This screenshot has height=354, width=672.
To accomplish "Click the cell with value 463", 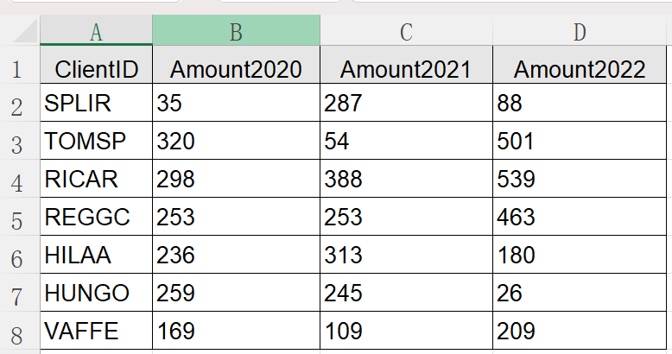I will [580, 218].
